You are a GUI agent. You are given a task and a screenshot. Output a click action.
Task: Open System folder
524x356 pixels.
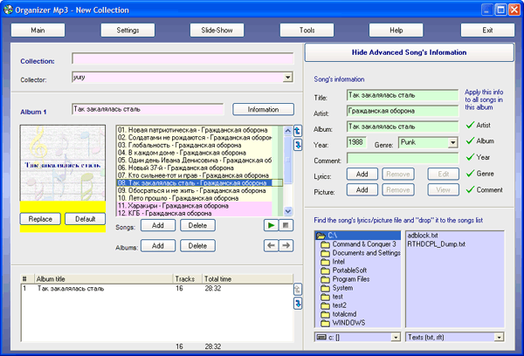[x=337, y=288]
